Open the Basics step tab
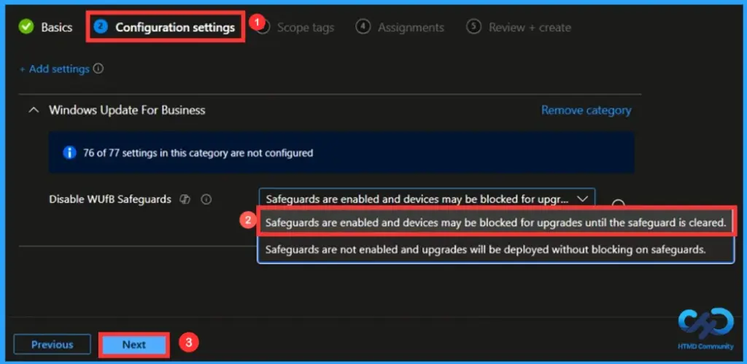This screenshot has width=747, height=364. [x=45, y=27]
